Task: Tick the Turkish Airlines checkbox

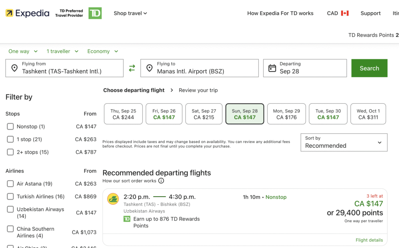Action: (11, 197)
